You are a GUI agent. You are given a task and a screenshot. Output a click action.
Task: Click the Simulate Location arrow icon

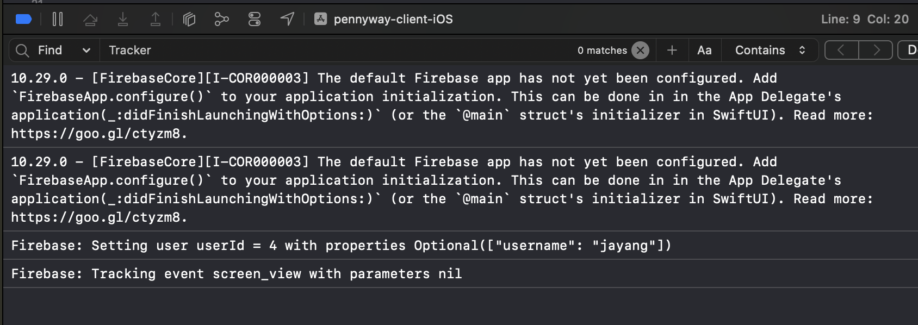[x=287, y=20]
